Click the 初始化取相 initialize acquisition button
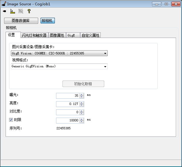This screenshot has width=182, height=167. (83, 84)
